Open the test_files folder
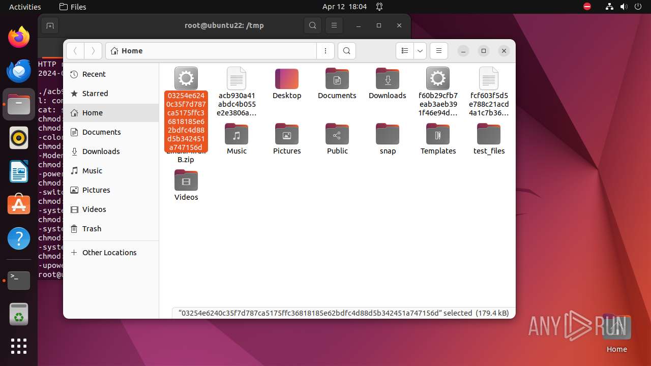This screenshot has height=366, width=651. click(x=489, y=139)
